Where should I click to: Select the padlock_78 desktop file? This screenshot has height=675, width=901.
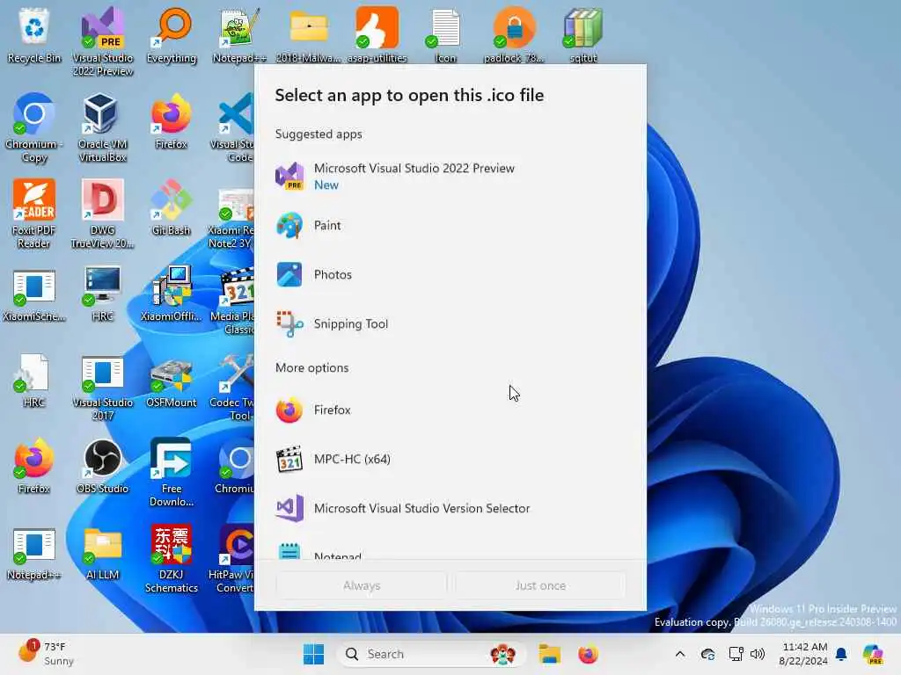514,35
